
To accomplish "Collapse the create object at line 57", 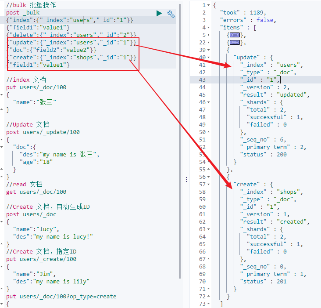I will coord(208,185).
